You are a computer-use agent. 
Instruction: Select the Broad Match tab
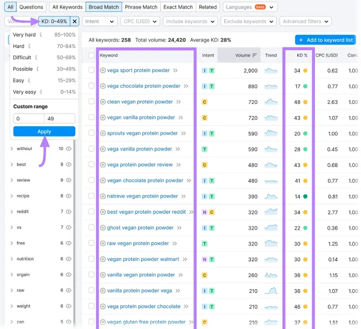pyautogui.click(x=104, y=7)
